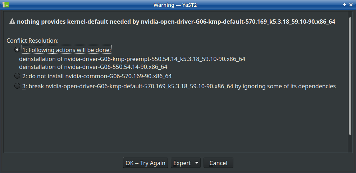
Task: Click the vertical scrollbar on the right
Action: (350, 75)
